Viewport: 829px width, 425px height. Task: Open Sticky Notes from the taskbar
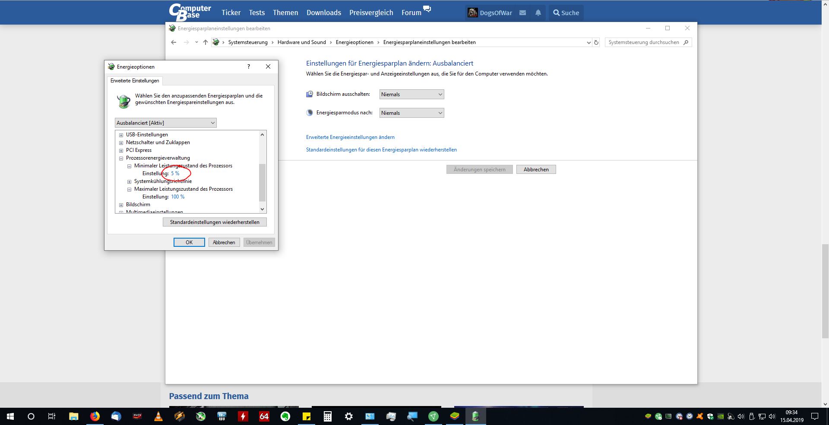tap(307, 416)
